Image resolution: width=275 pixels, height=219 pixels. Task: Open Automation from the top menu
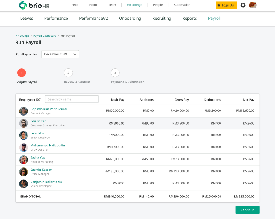(182, 5)
